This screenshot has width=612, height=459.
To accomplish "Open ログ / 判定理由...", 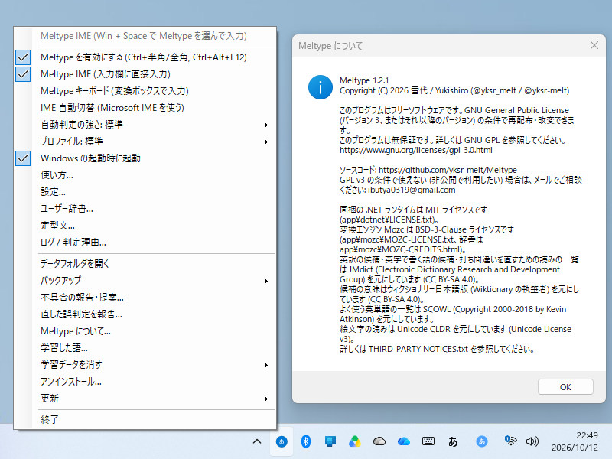I will (x=145, y=242).
